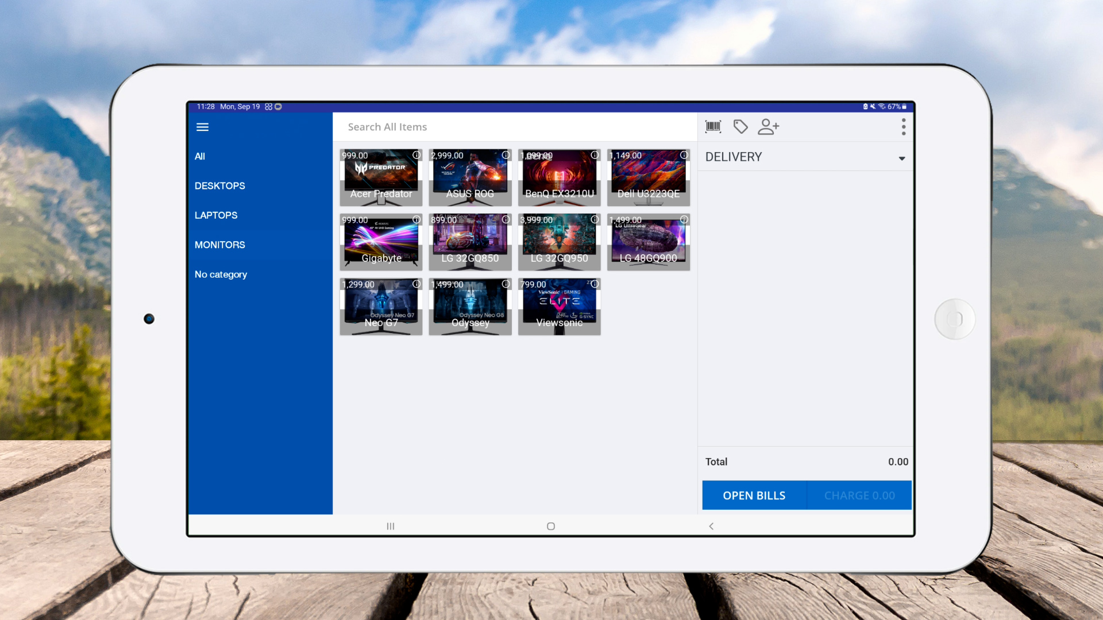
Task: Tap Android home navigation button
Action: (551, 526)
